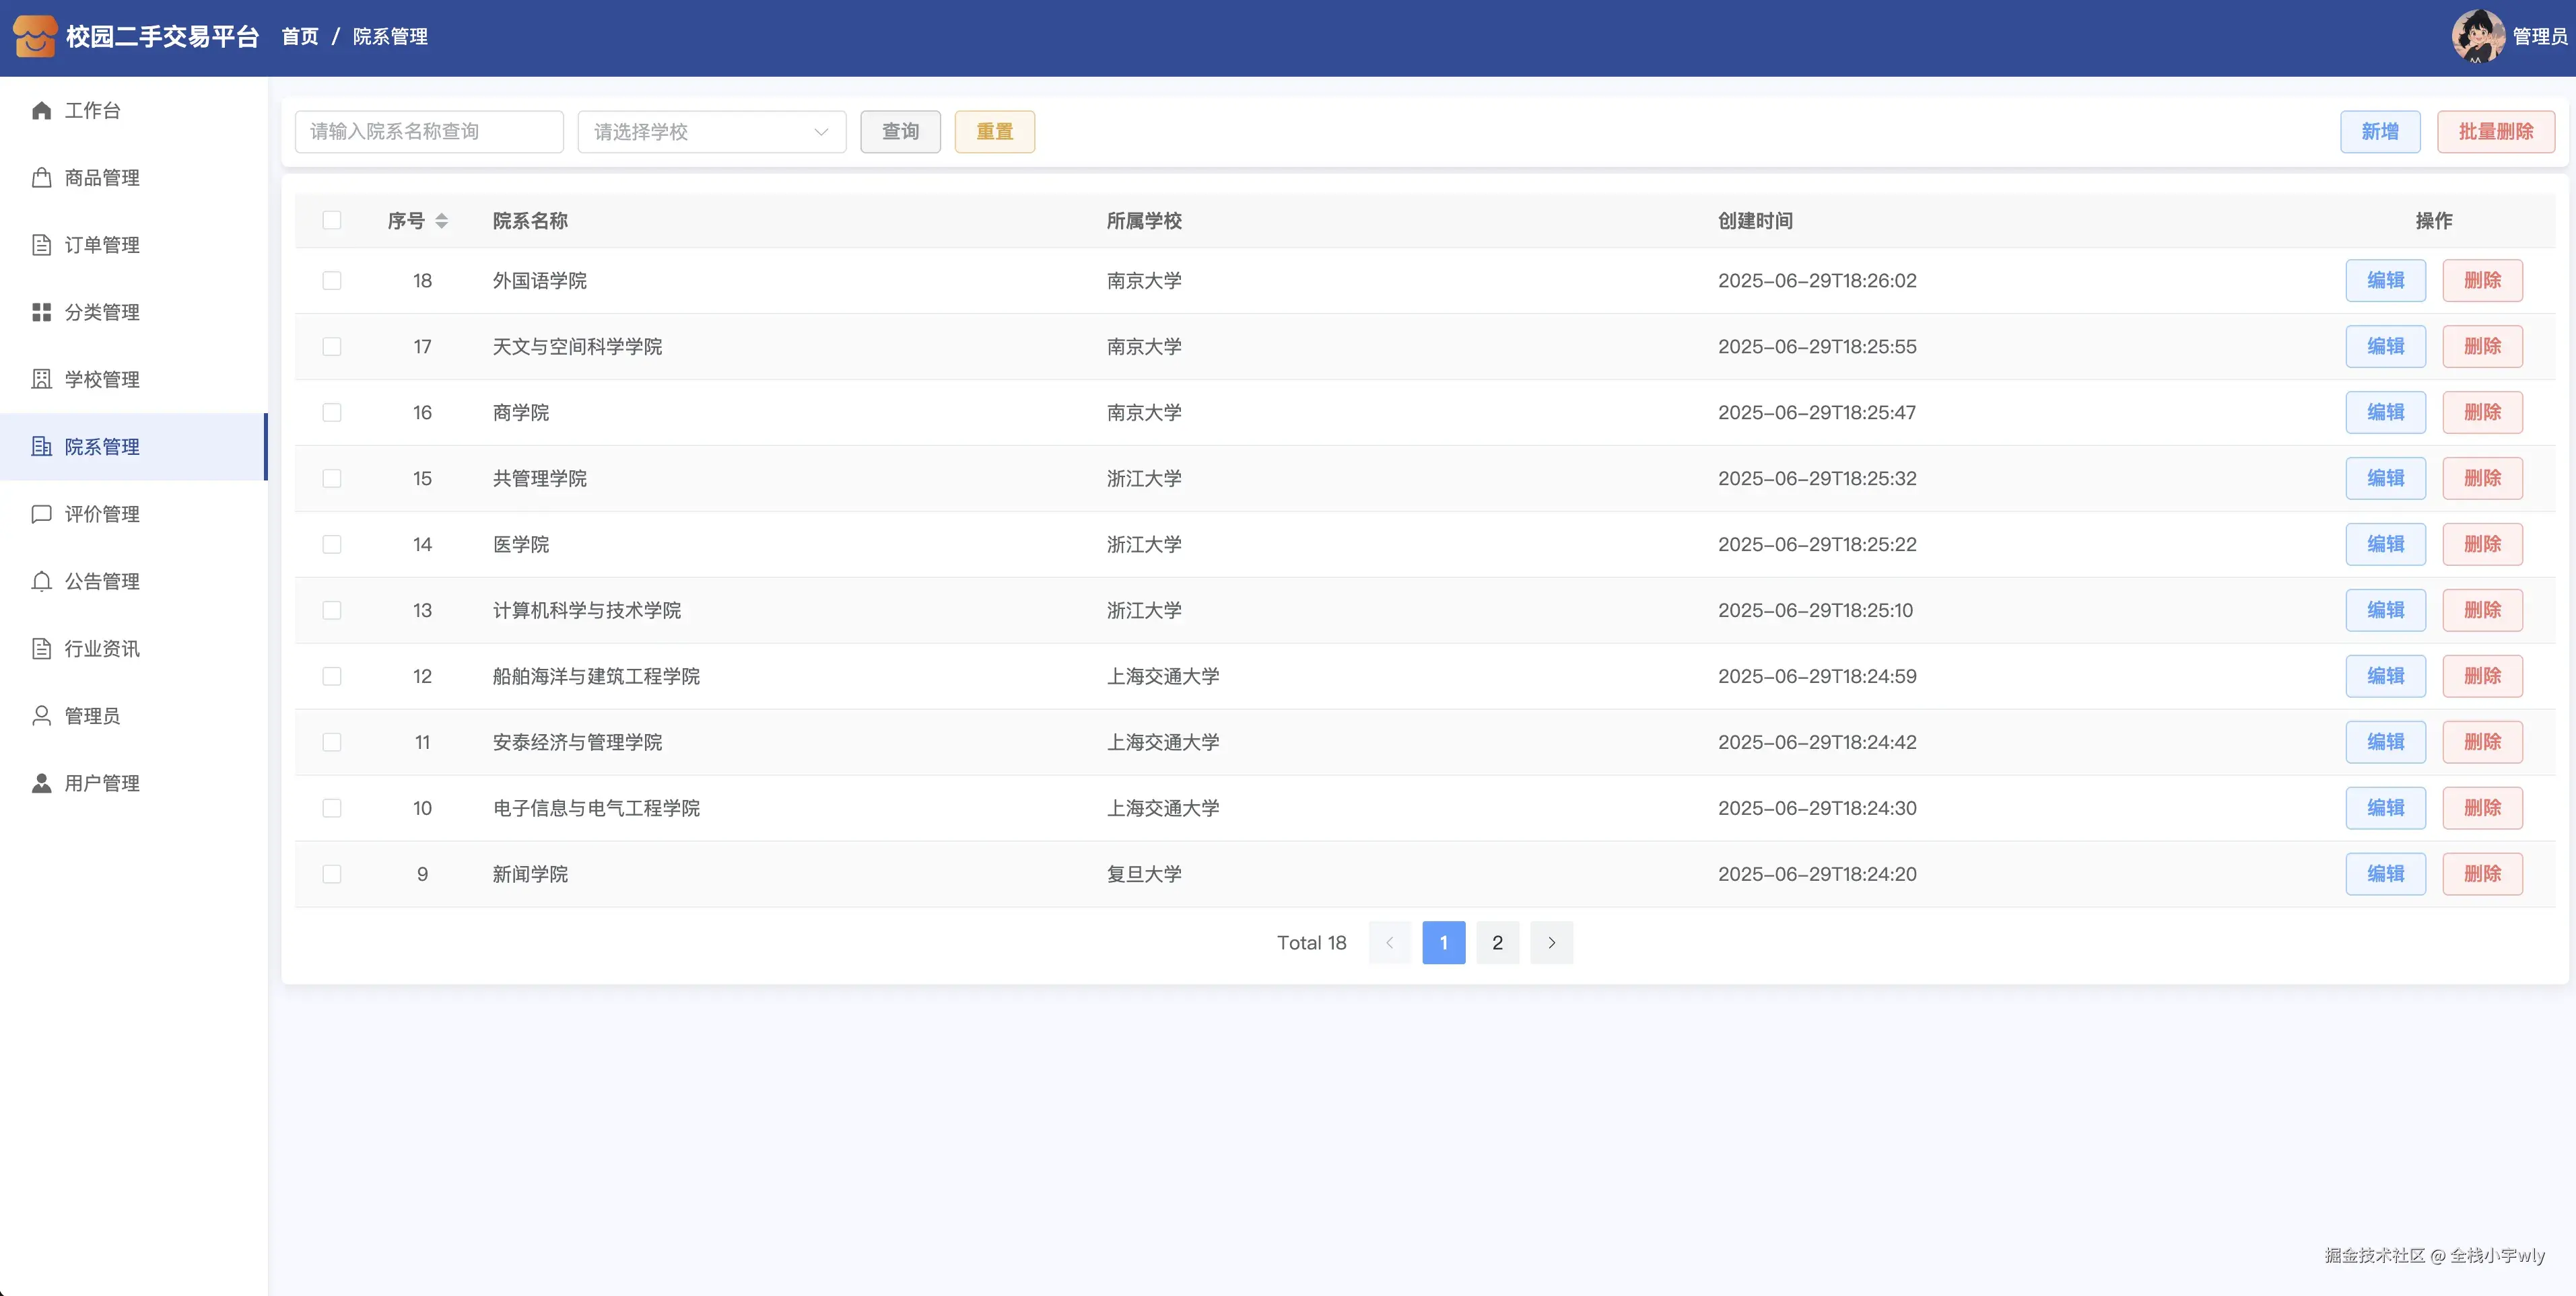Screen dimensions: 2576x1296
Task: Focus the 请输入院系名称查询 search field
Action: 429,132
